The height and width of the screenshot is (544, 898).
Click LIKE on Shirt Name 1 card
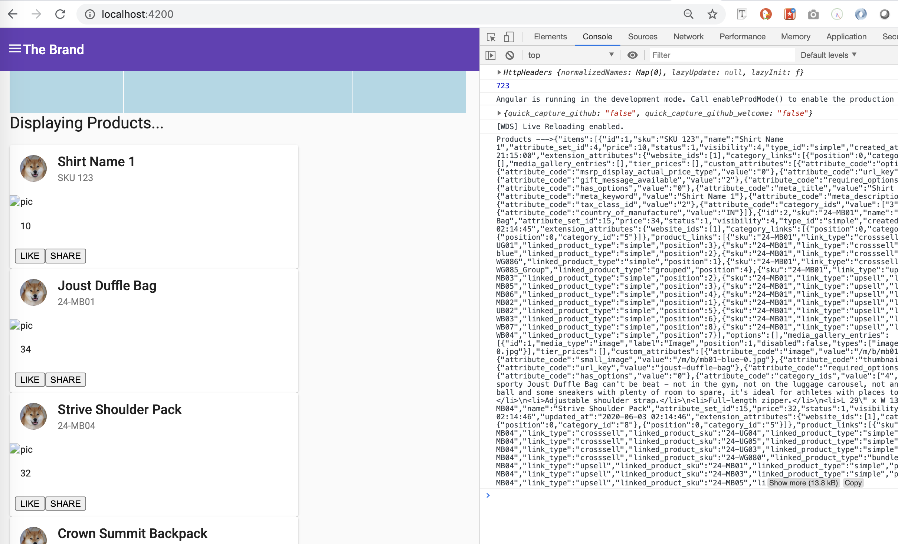pos(30,256)
